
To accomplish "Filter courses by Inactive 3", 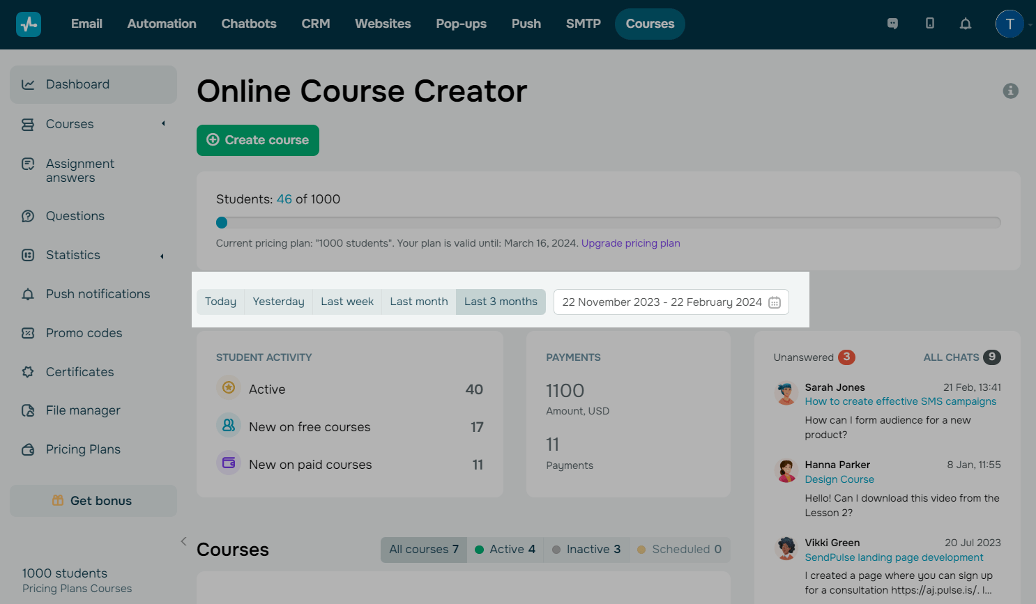I will pyautogui.click(x=586, y=550).
